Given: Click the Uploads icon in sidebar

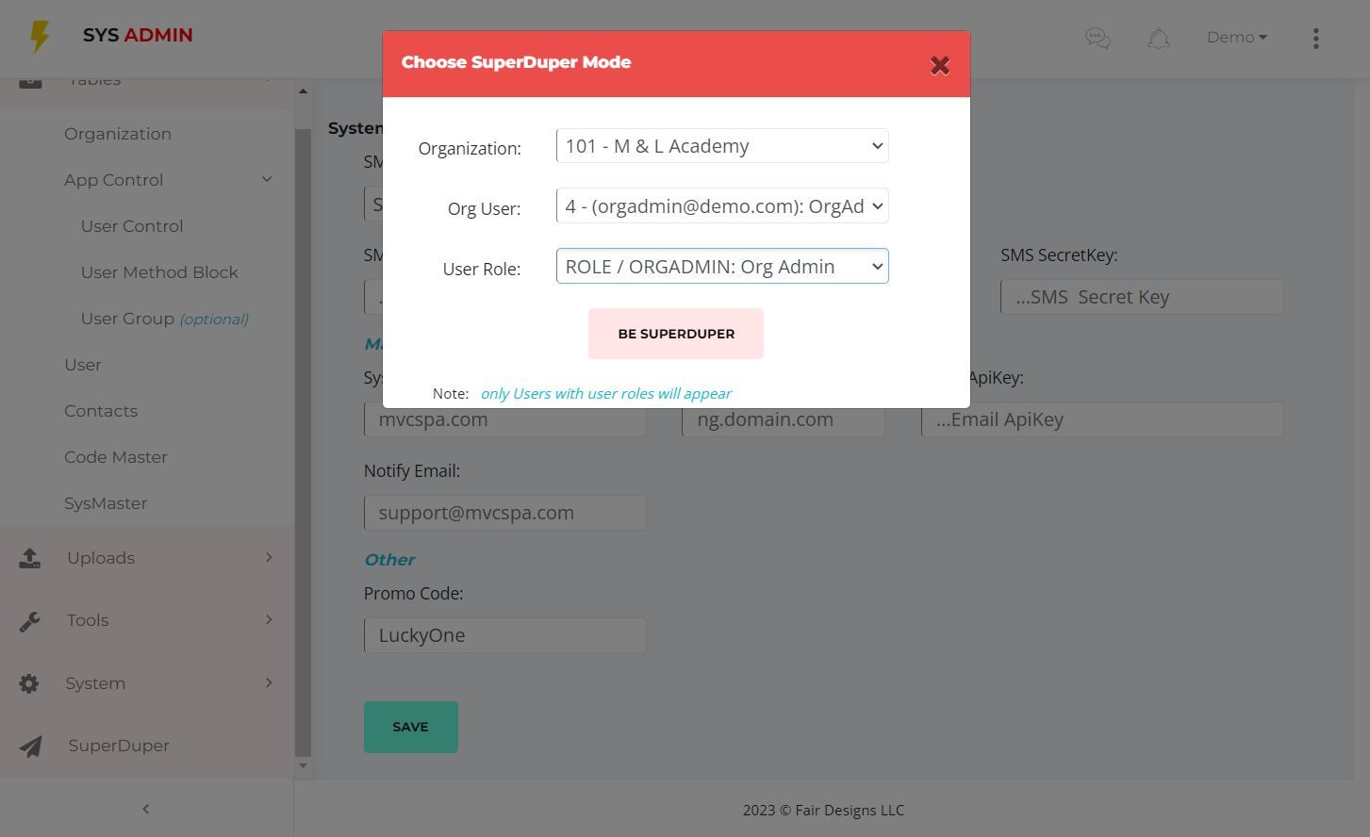Looking at the screenshot, I should 29,558.
